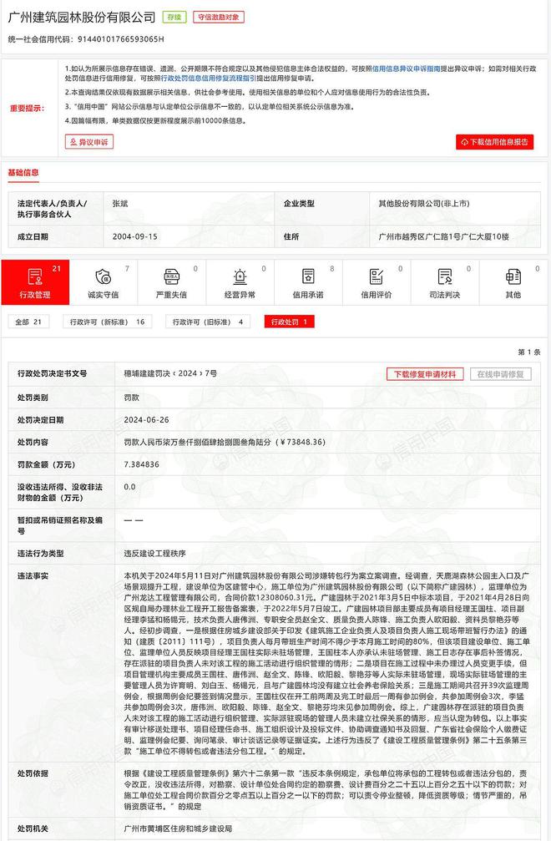Click the 第 1 条 record counter
The image size is (551, 841).
tap(528, 352)
